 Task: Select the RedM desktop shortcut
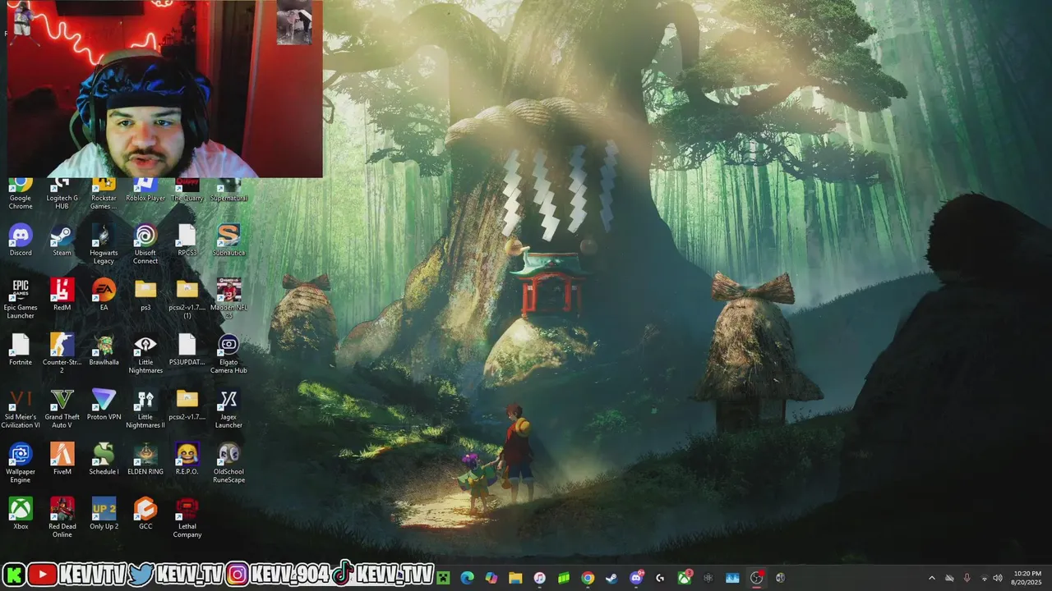62,295
